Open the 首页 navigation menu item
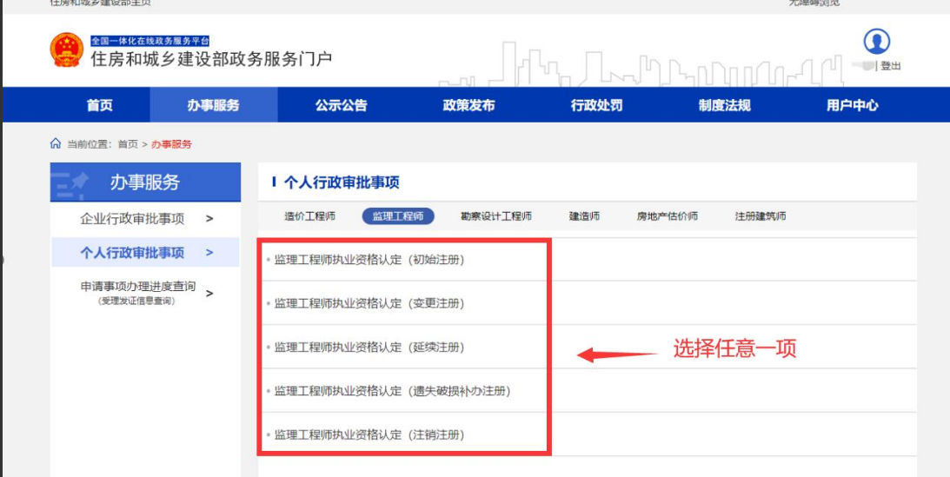This screenshot has height=477, width=950. 99,105
